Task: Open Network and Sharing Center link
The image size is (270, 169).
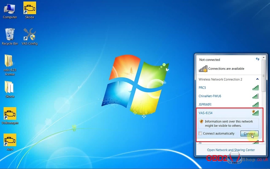Action: (231, 150)
